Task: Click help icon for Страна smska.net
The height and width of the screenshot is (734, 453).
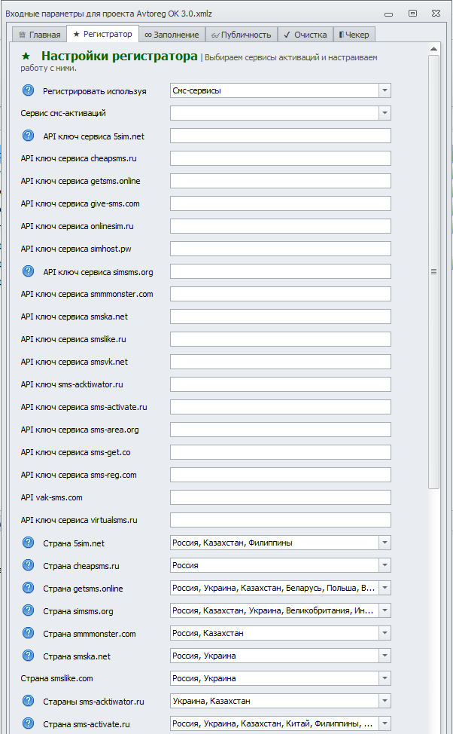Action: coord(29,656)
